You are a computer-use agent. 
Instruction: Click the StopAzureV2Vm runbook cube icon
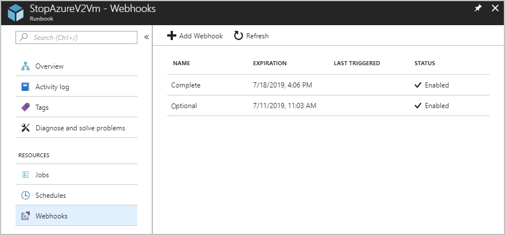[x=15, y=12]
